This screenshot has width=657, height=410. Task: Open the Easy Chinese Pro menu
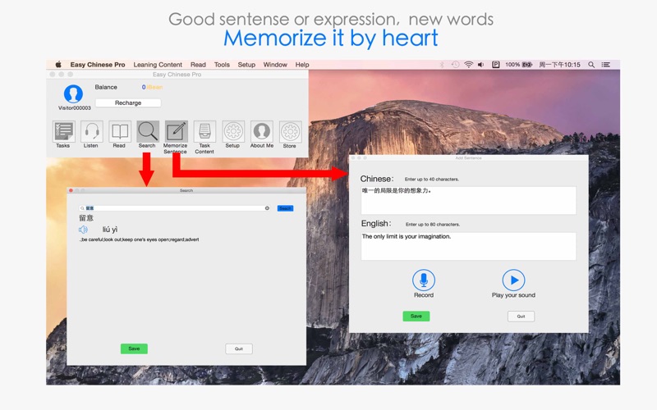pyautogui.click(x=98, y=65)
